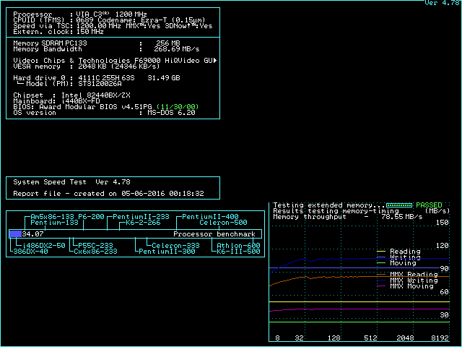Screen dimensions: 462x347
Task: Click the i486DX2-50 reference marker
Action: tap(40, 246)
